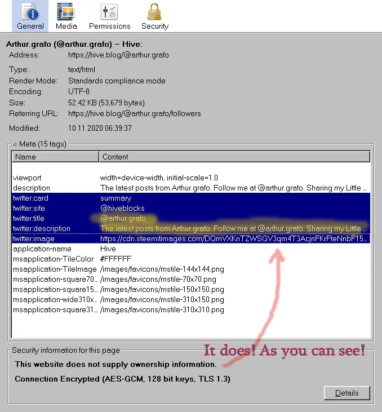Screen dimensions: 382x412
Task: Sort by the Name column header
Action: click(x=55, y=157)
